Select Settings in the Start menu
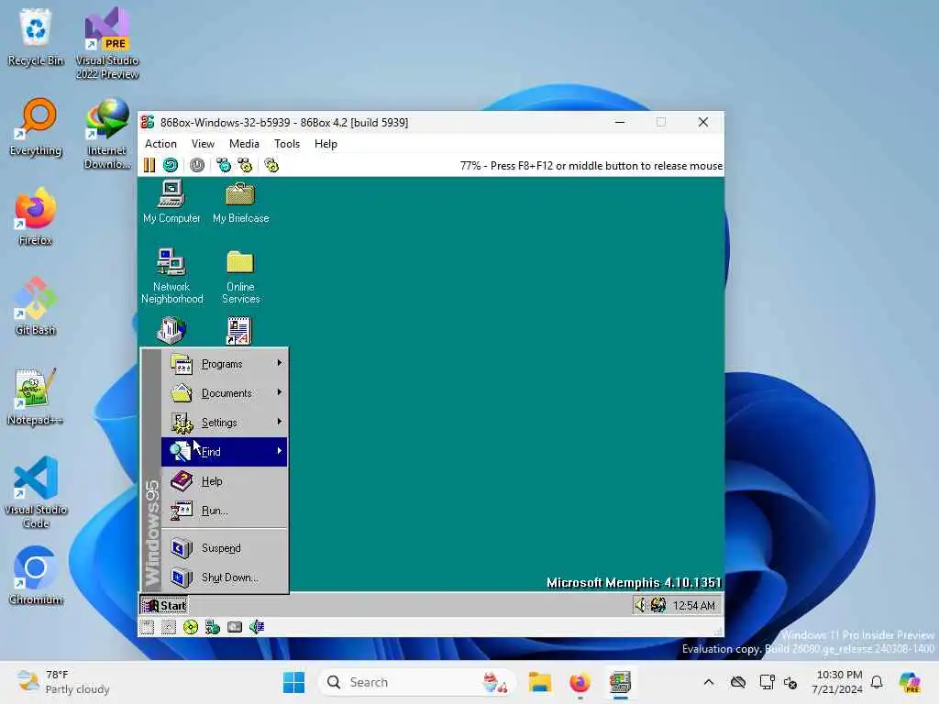 tap(225, 422)
